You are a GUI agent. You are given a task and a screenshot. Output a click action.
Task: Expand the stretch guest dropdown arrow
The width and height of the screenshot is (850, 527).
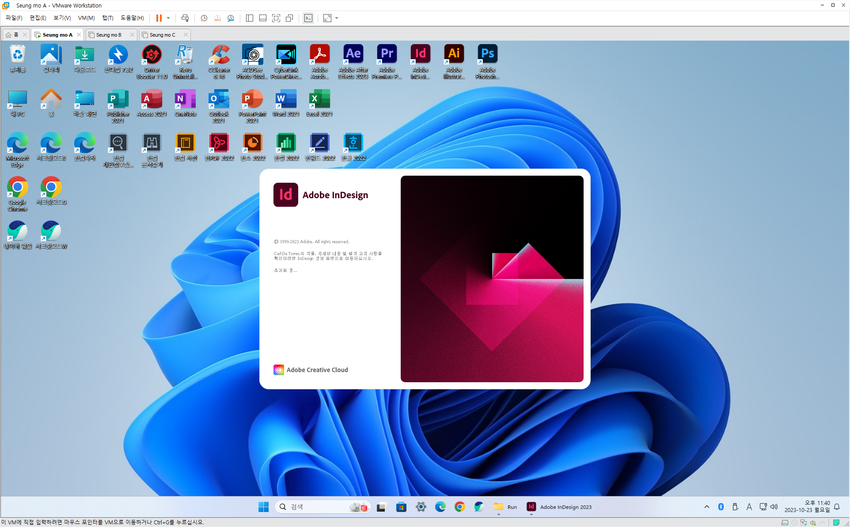pyautogui.click(x=337, y=18)
